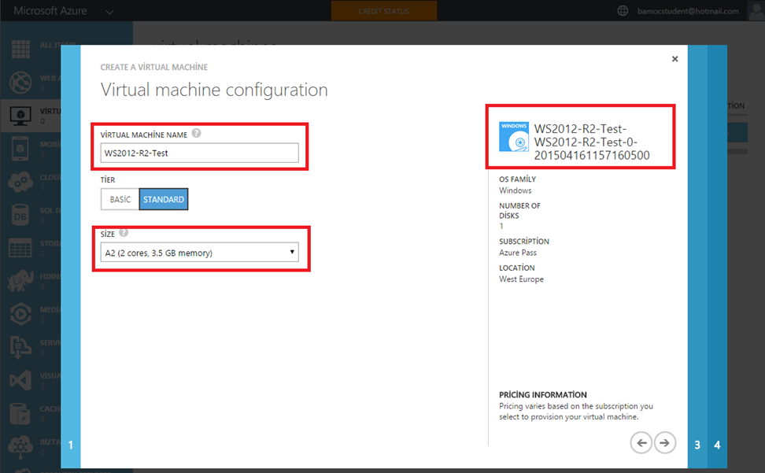Click the Pricing Information heading
Viewport: 765px width, 473px height.
tap(542, 394)
